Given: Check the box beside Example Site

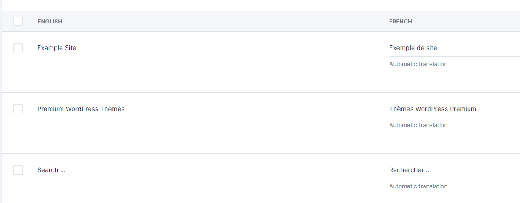Looking at the screenshot, I should [18, 48].
